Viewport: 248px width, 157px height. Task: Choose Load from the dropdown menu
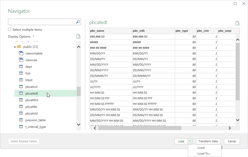[201, 147]
